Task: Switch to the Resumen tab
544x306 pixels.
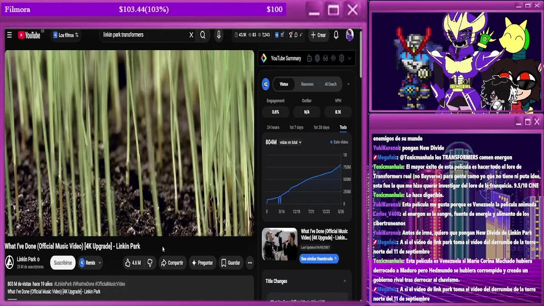Action: pyautogui.click(x=307, y=84)
